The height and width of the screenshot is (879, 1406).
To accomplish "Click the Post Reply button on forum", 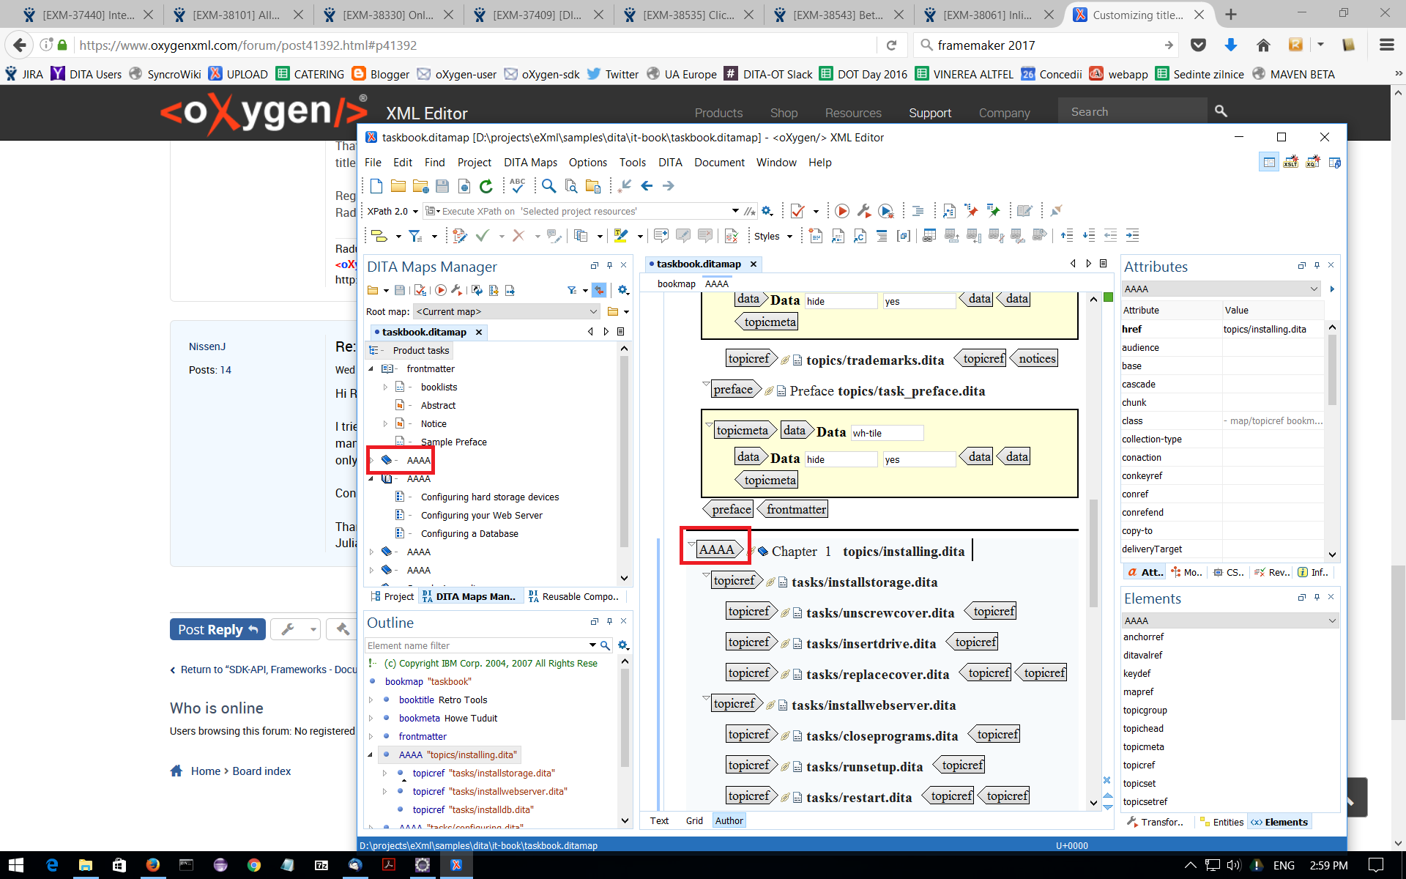I will (x=217, y=629).
